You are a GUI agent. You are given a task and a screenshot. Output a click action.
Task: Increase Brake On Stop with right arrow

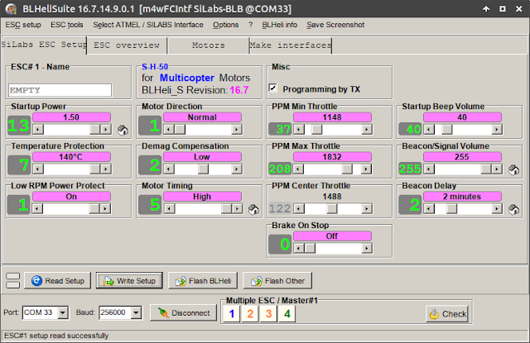click(367, 249)
